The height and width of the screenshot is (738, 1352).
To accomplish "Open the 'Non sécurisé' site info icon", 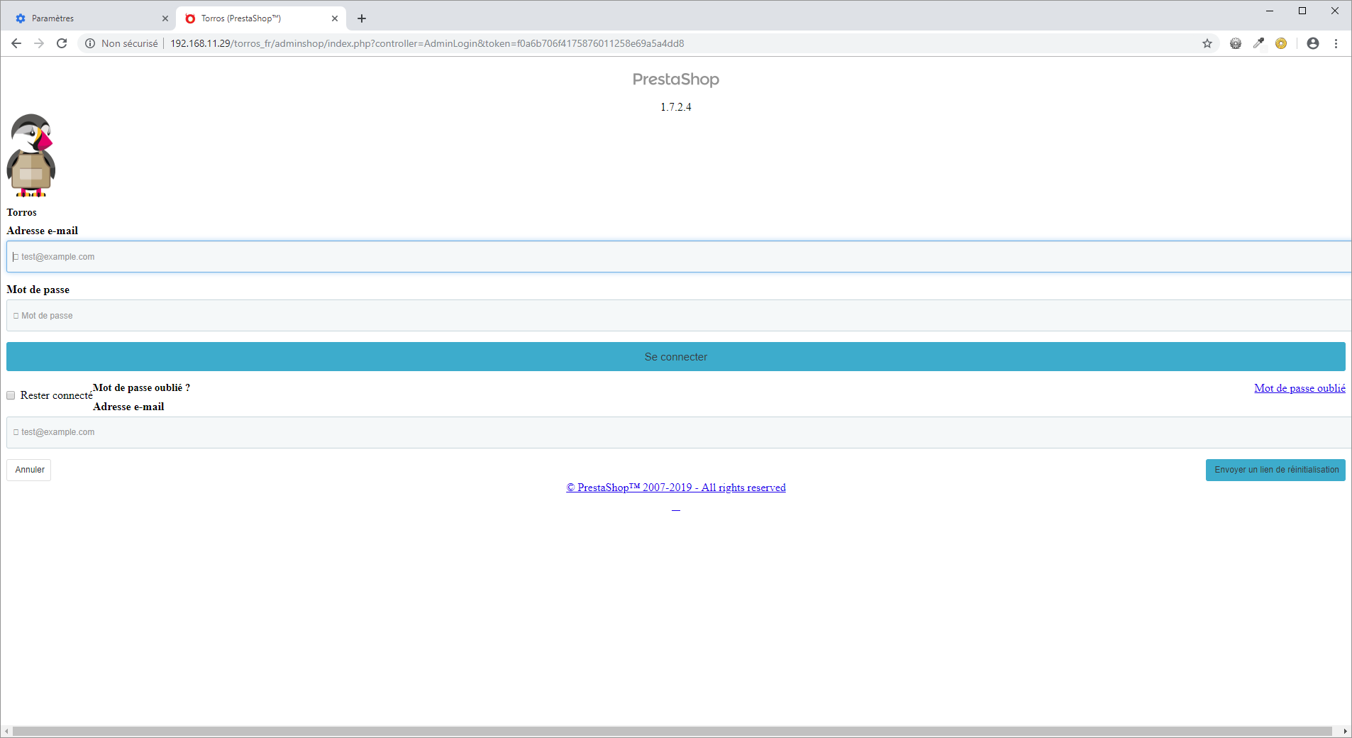I will pos(90,43).
